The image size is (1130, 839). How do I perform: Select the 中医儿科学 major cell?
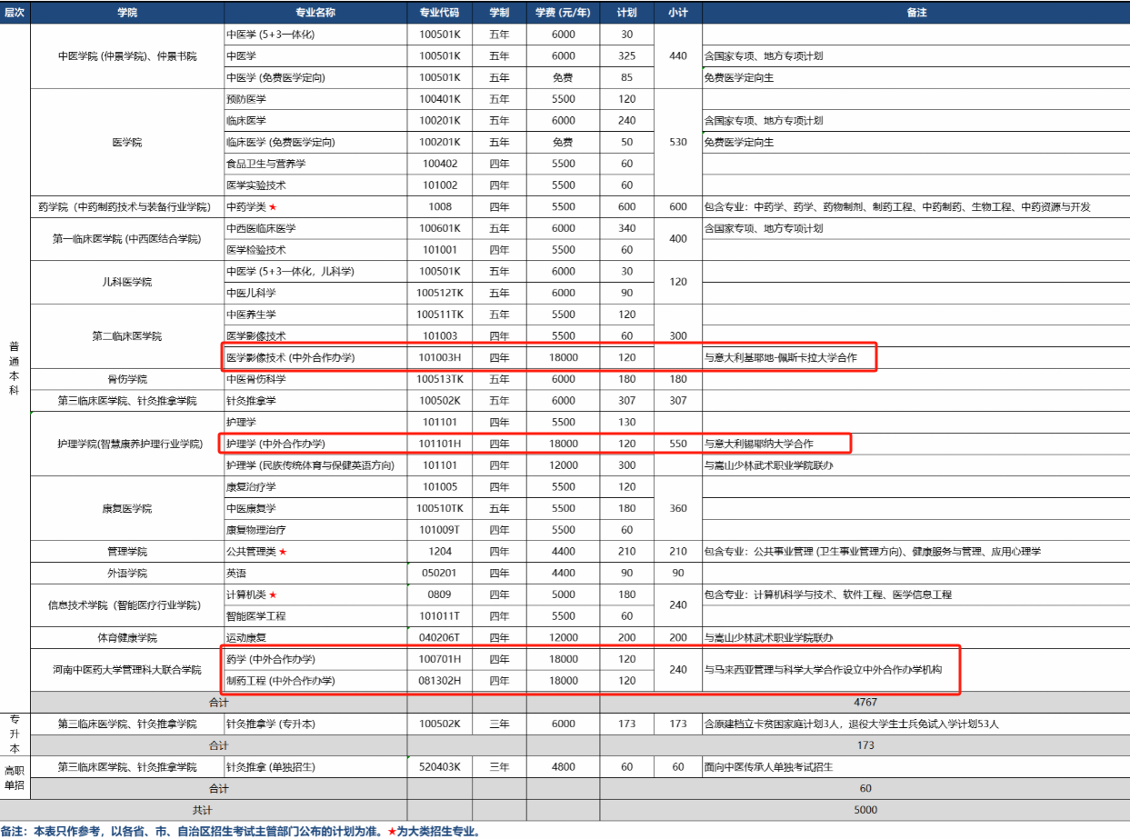coord(315,293)
